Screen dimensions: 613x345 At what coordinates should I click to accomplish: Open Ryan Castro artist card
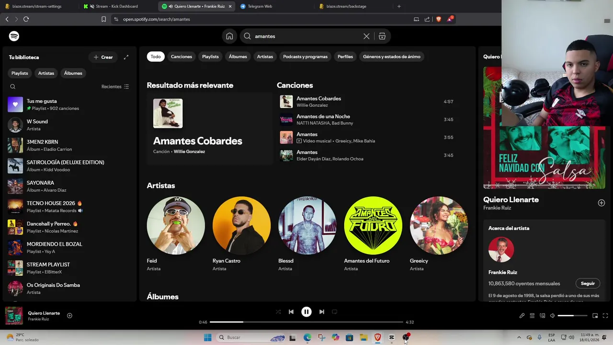pos(241,234)
